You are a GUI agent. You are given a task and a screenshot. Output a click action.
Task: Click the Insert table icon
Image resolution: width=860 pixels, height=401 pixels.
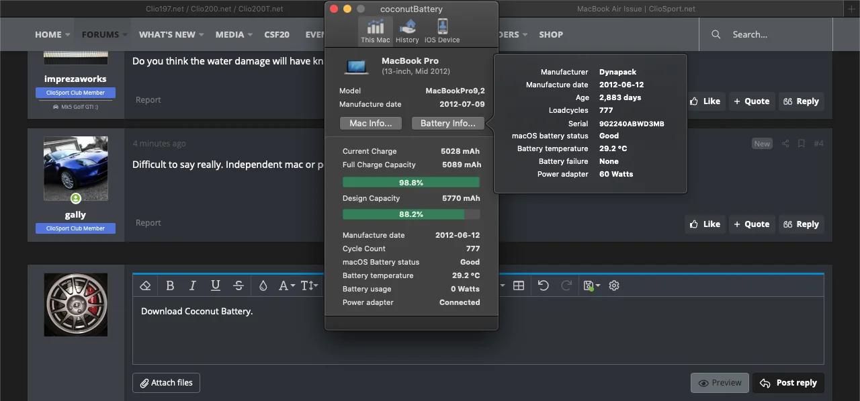519,285
